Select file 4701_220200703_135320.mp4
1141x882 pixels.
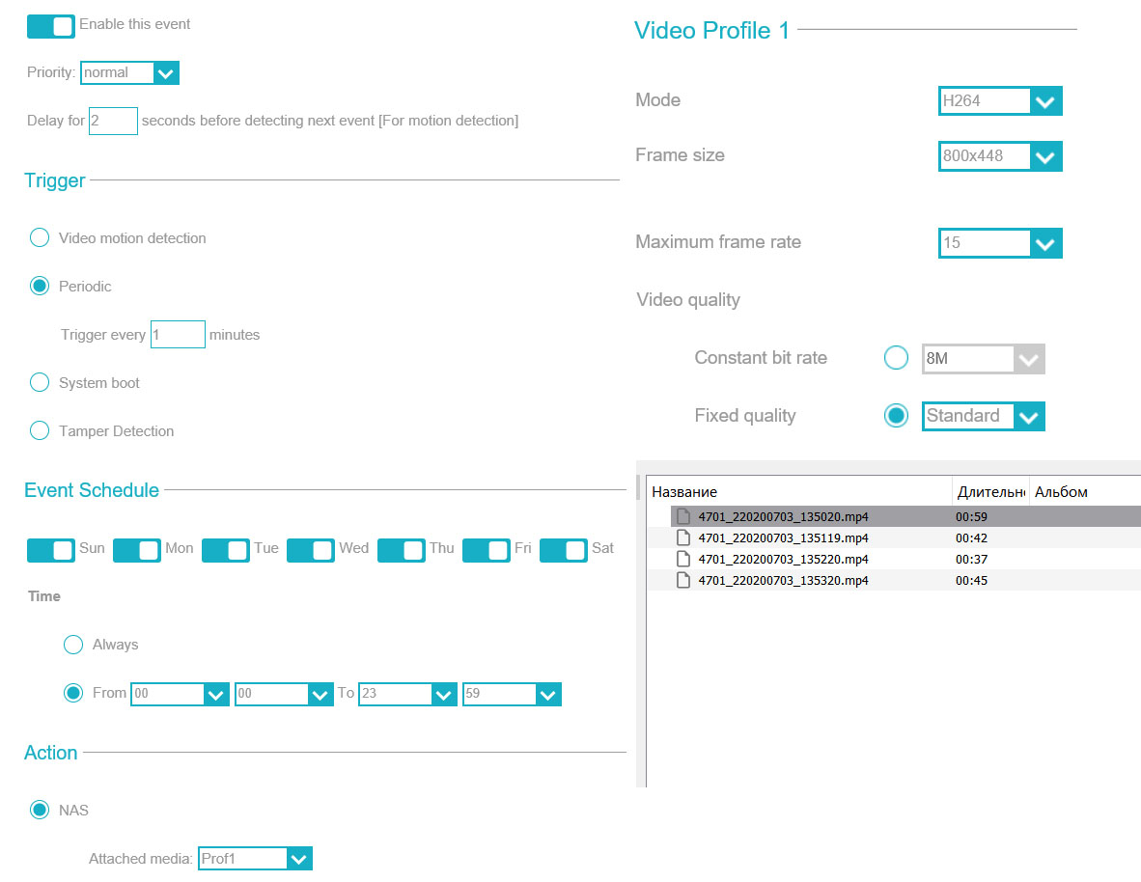783,580
